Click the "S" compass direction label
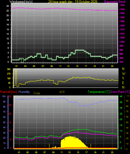This screenshot has width=130, height=154. click(123, 78)
